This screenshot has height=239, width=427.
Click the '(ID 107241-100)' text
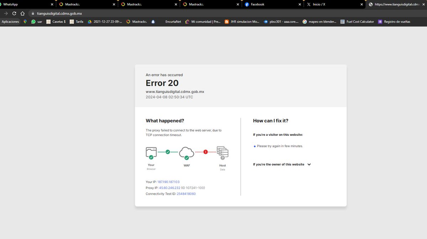pyautogui.click(x=193, y=188)
